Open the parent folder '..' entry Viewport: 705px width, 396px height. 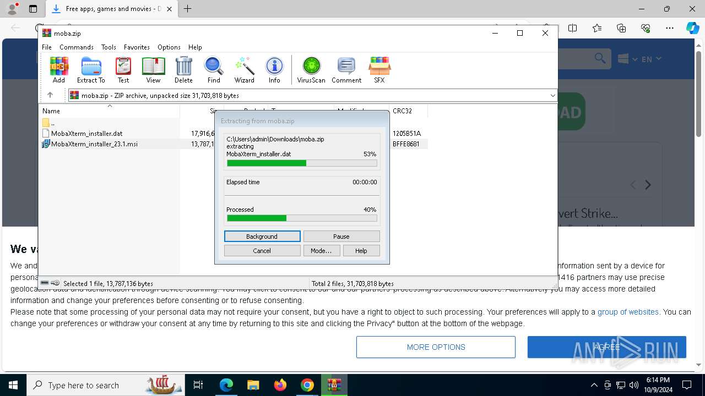(x=48, y=123)
